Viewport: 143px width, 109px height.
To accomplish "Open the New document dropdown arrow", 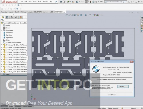I will point(66,2).
